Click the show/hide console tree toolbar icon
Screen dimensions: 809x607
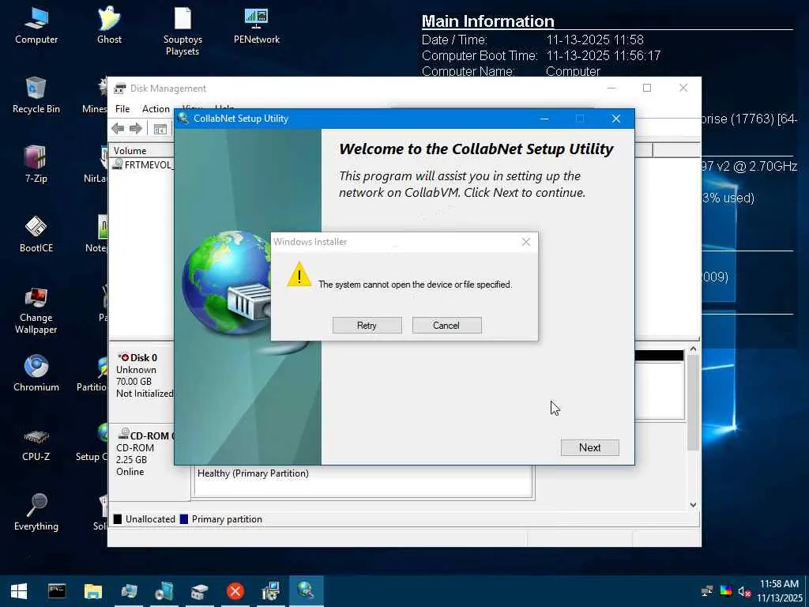160,129
